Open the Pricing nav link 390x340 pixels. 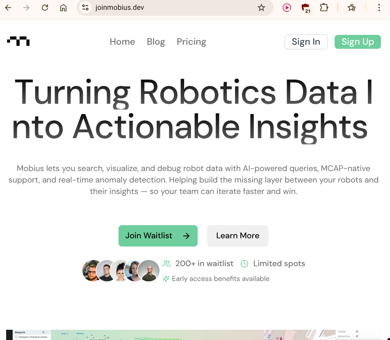tap(191, 42)
